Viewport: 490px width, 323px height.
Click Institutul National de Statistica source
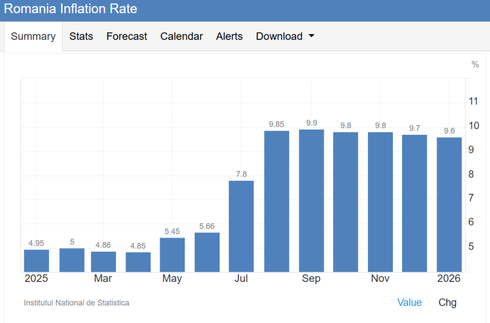(77, 303)
